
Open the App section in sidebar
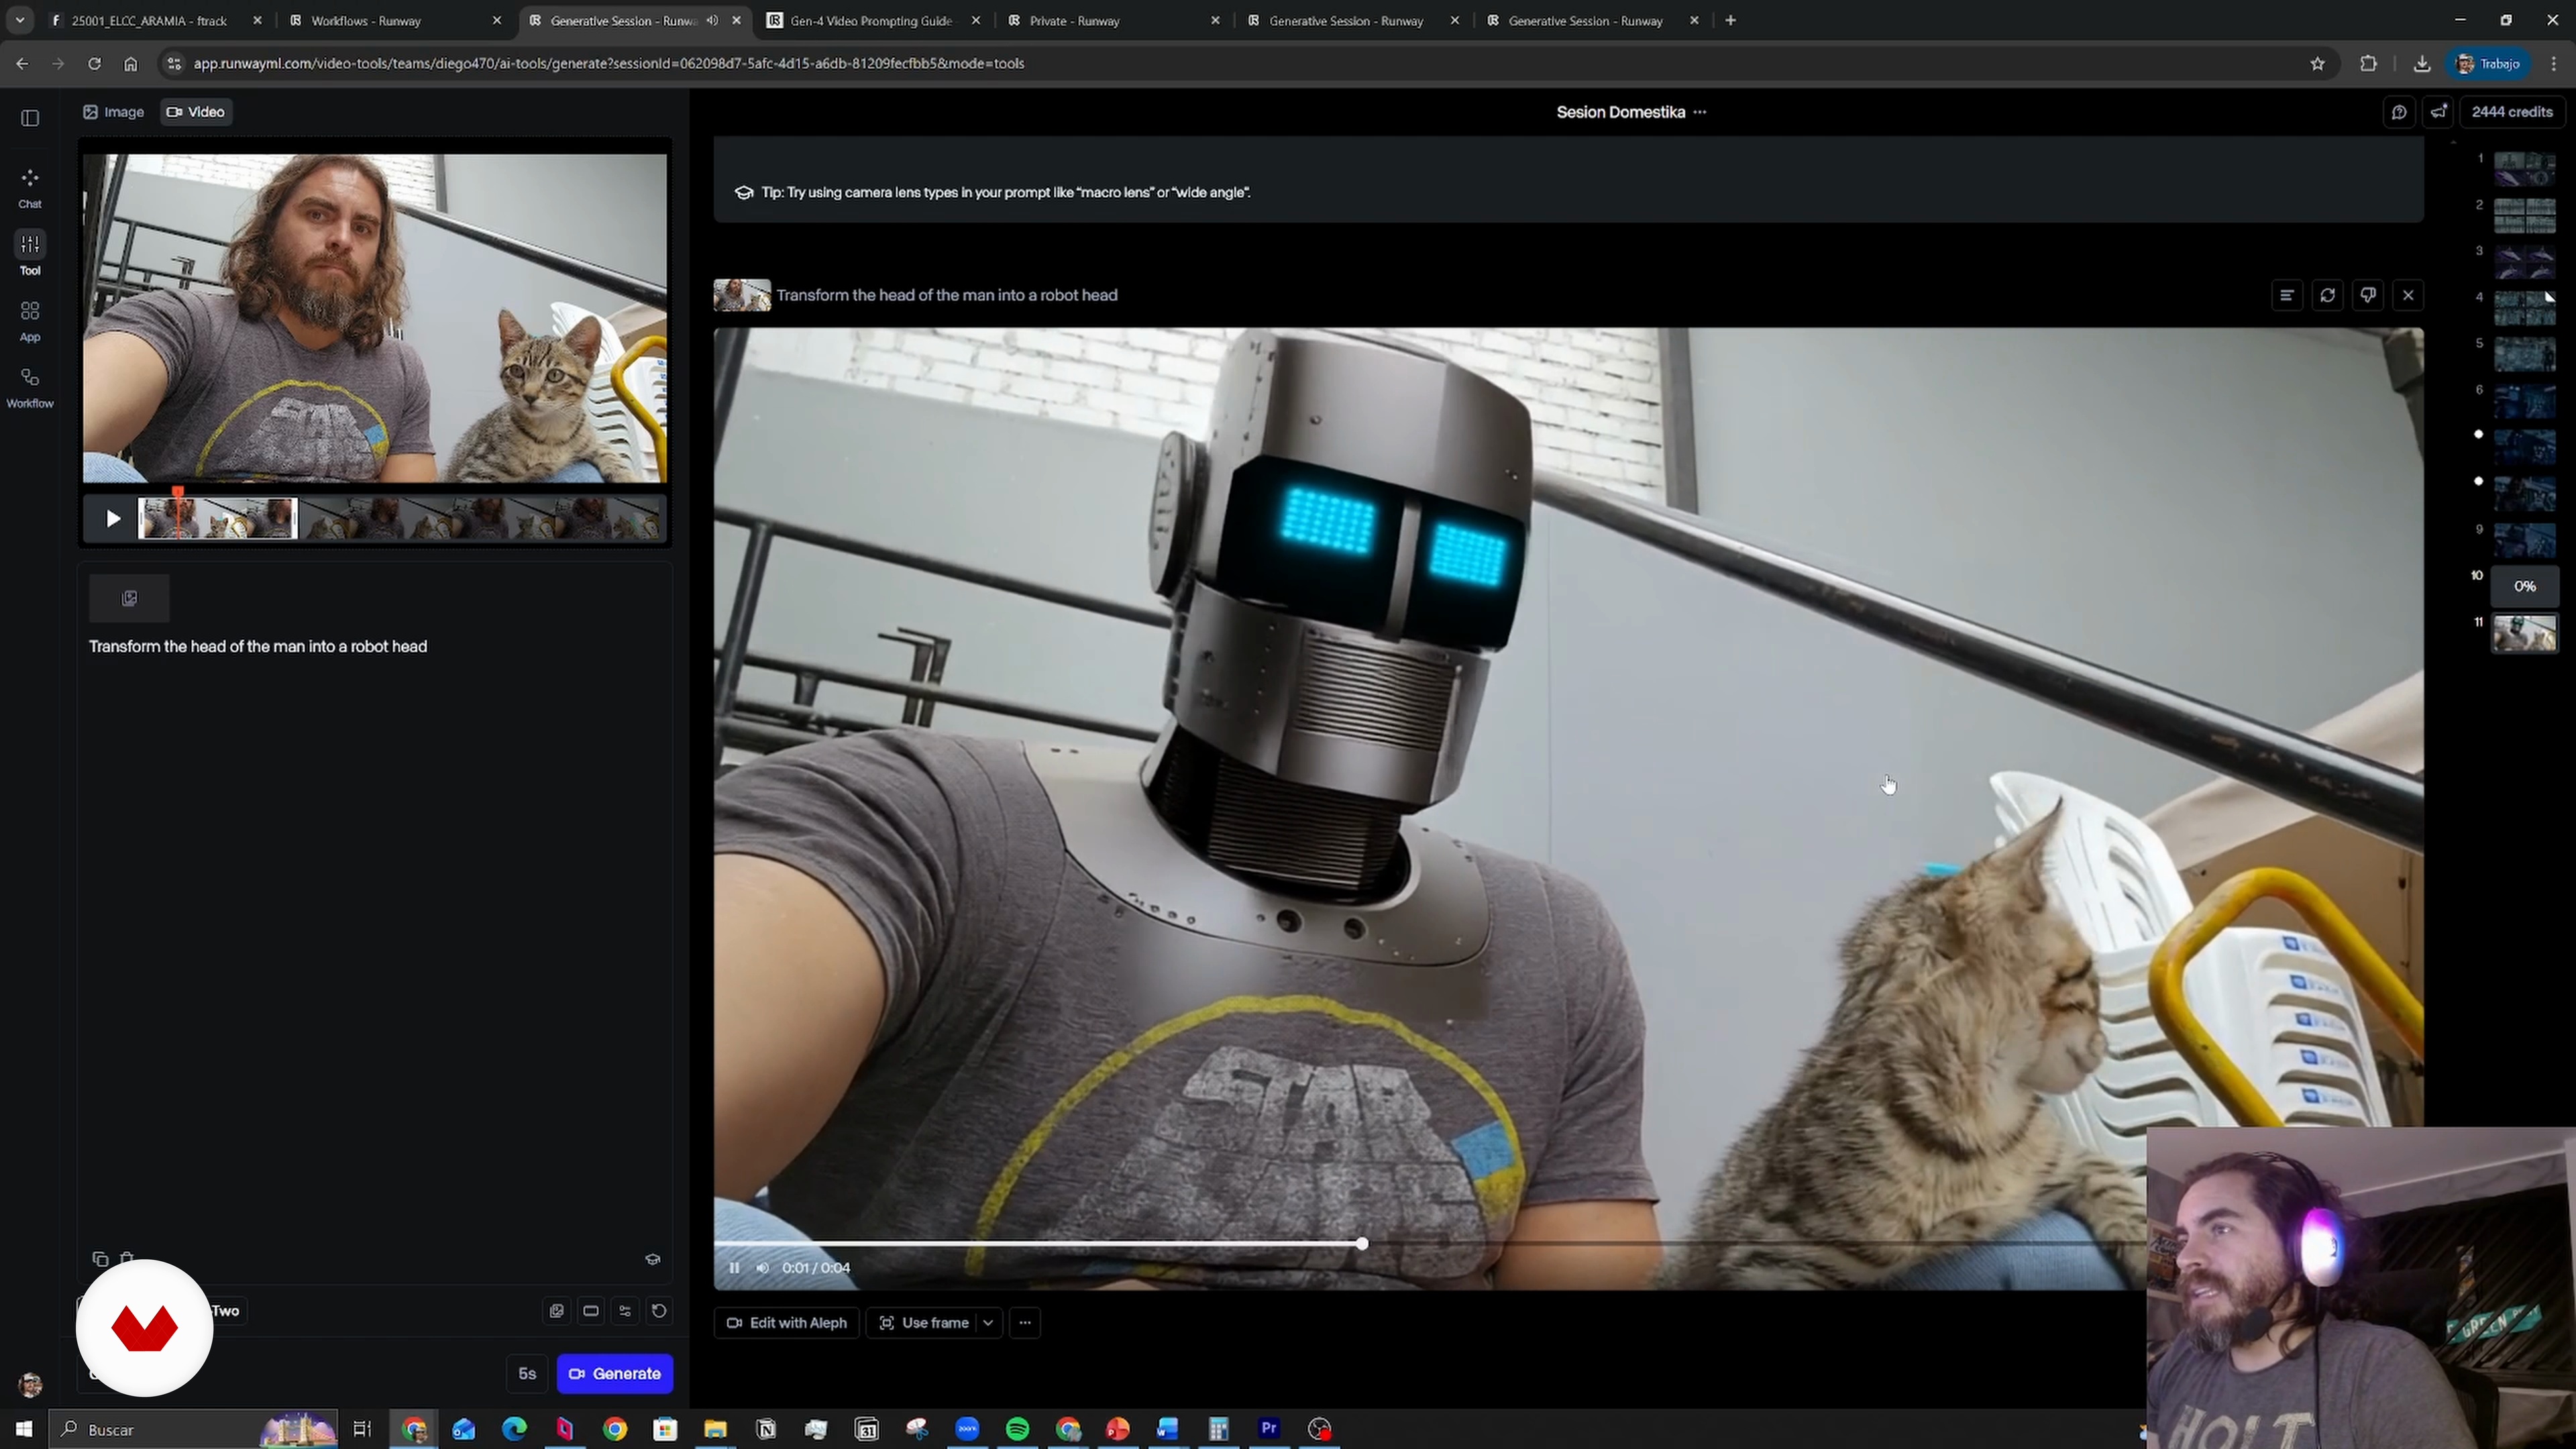click(30, 320)
